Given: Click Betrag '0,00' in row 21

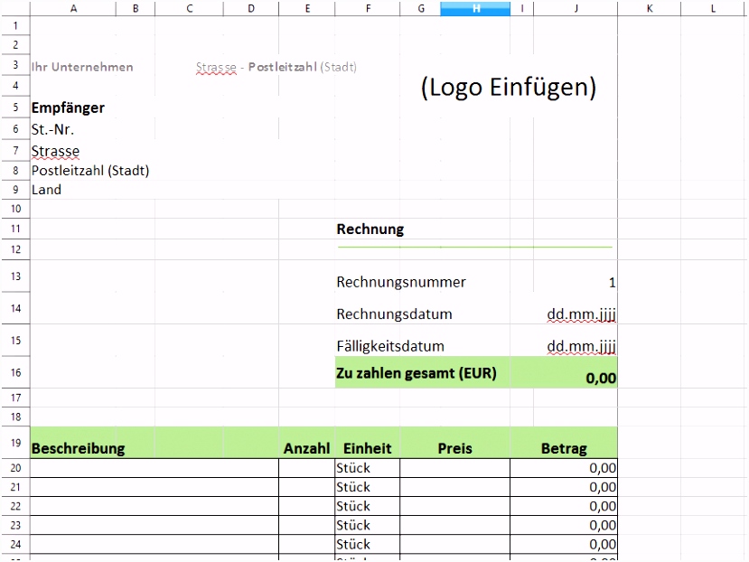Looking at the screenshot, I should pos(603,487).
